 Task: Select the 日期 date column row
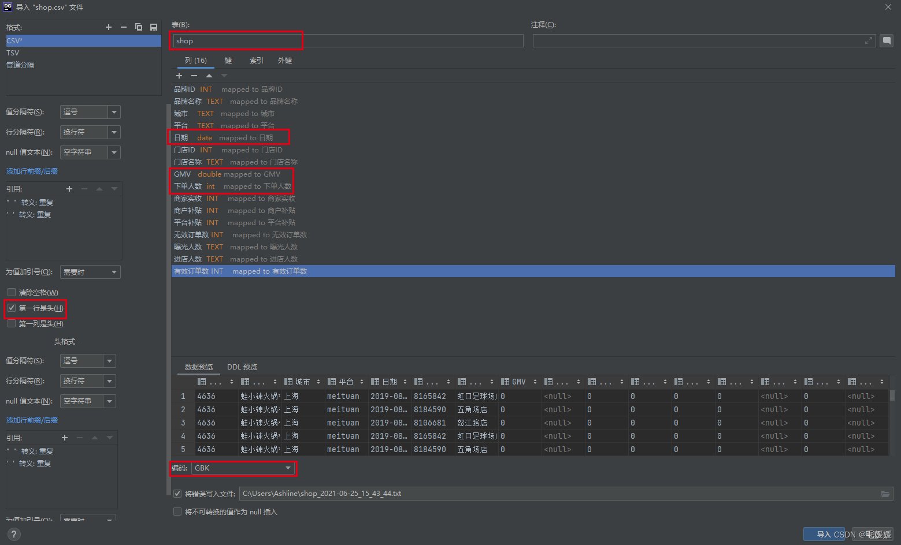(x=533, y=138)
